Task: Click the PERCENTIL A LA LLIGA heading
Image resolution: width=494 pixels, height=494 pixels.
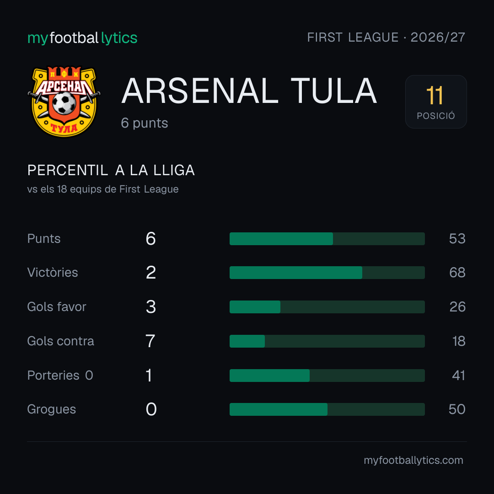Action: click(x=111, y=171)
